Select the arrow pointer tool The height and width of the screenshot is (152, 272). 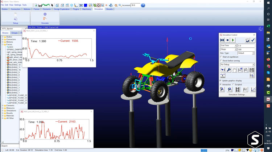(52, 5)
